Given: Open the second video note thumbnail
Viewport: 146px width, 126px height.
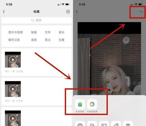Looking at the screenshot, I should [13, 89].
